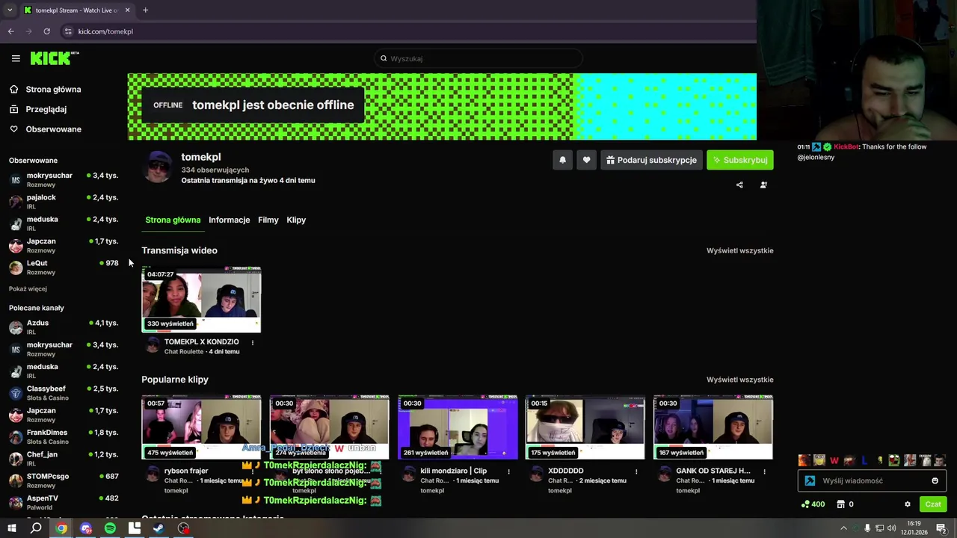Image resolution: width=957 pixels, height=538 pixels.
Task: Go back in the browser toolbar
Action: (x=10, y=31)
